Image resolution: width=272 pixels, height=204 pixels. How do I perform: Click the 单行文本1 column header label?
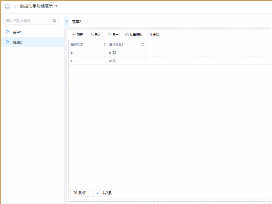tap(78, 45)
